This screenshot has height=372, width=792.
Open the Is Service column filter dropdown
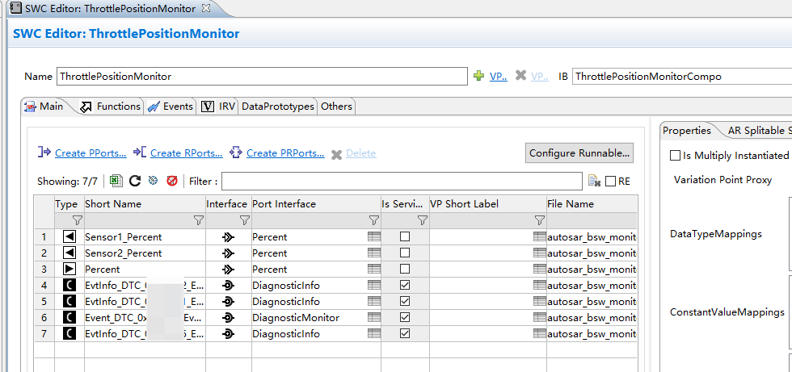coord(422,220)
